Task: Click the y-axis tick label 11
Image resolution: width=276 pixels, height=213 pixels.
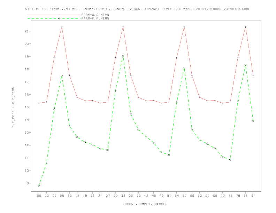Action: [x=26, y=158]
